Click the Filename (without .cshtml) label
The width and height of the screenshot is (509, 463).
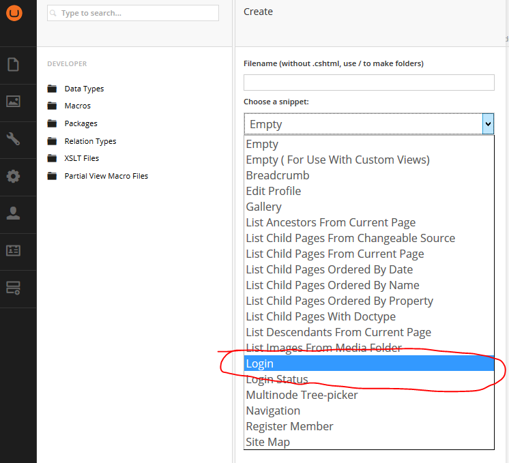pyautogui.click(x=334, y=63)
